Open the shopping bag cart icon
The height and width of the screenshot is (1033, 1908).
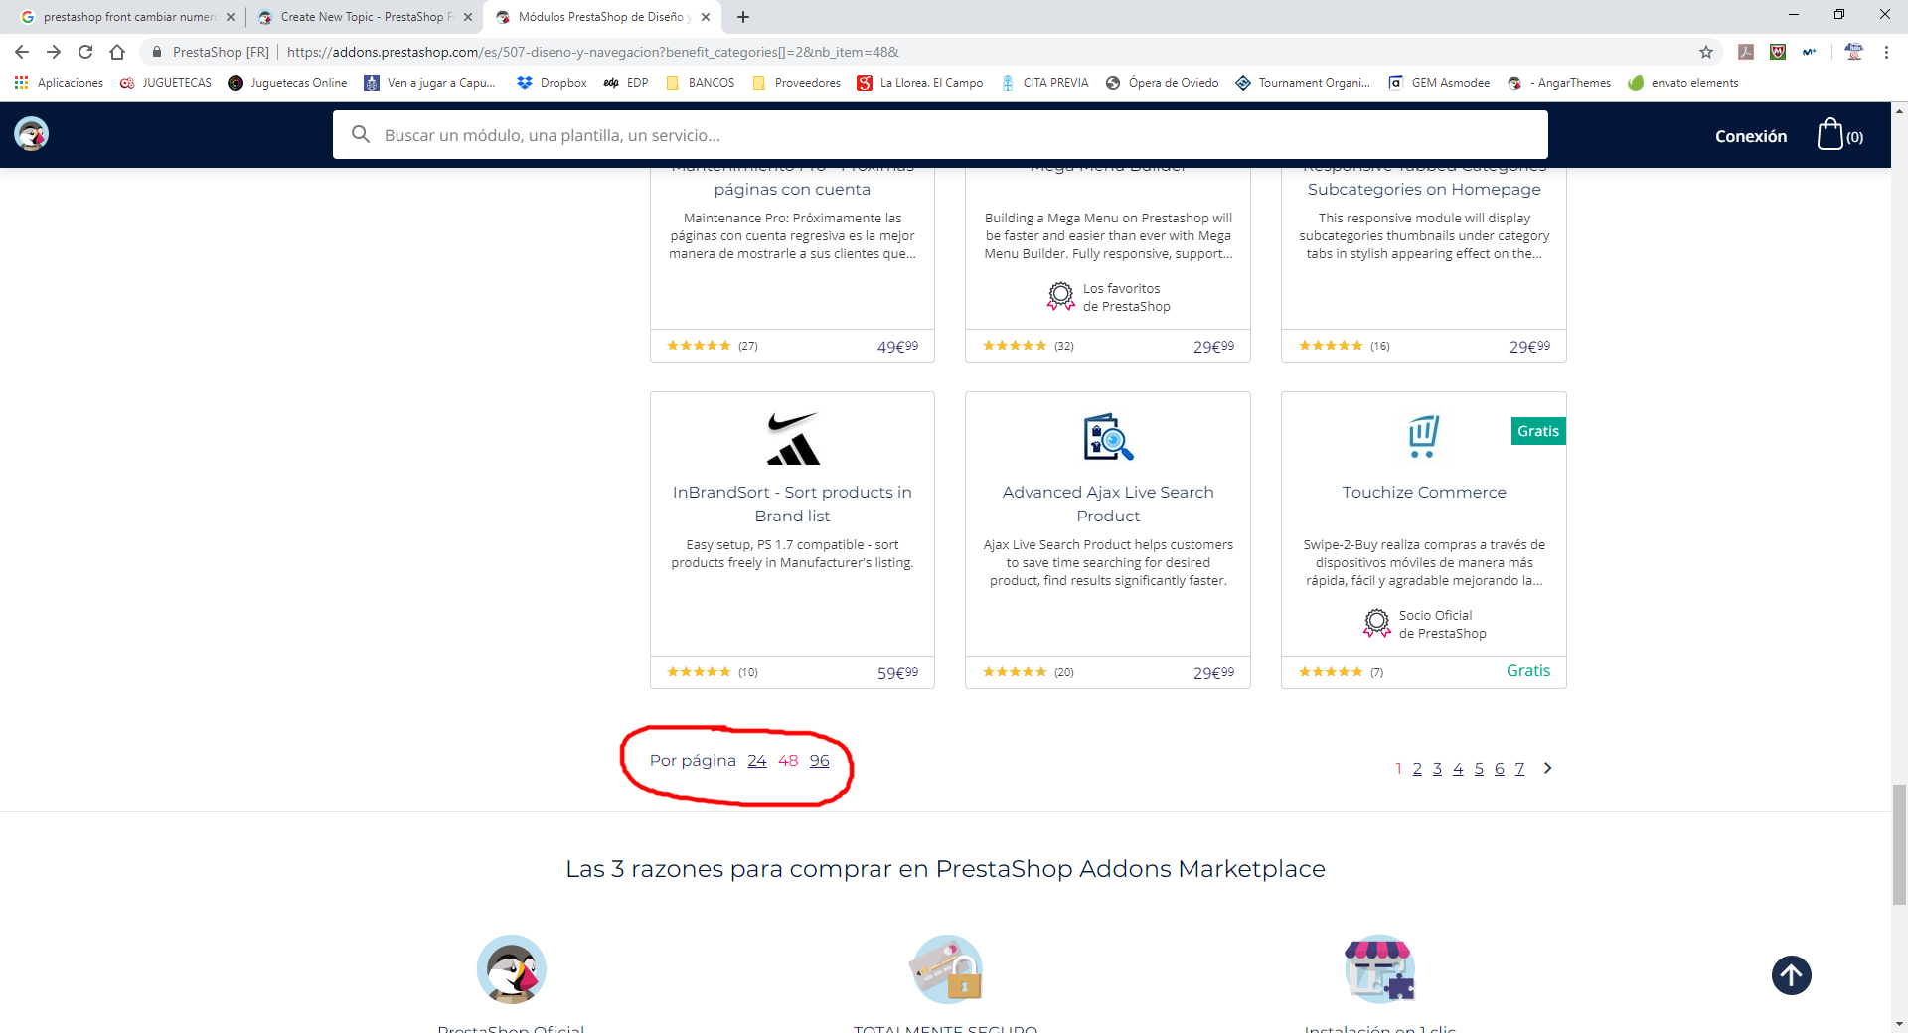pyautogui.click(x=1829, y=134)
